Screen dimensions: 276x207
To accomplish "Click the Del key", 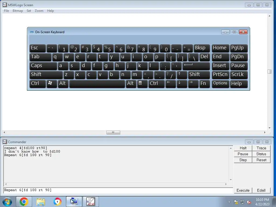I will click(x=205, y=57).
